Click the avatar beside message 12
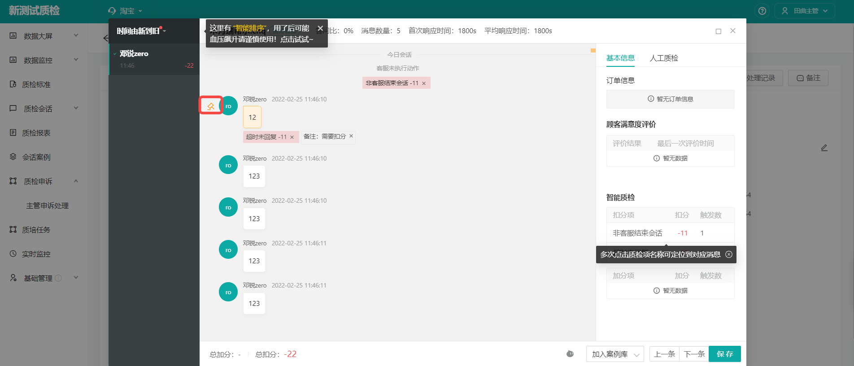Image resolution: width=854 pixels, height=366 pixels. 228,106
